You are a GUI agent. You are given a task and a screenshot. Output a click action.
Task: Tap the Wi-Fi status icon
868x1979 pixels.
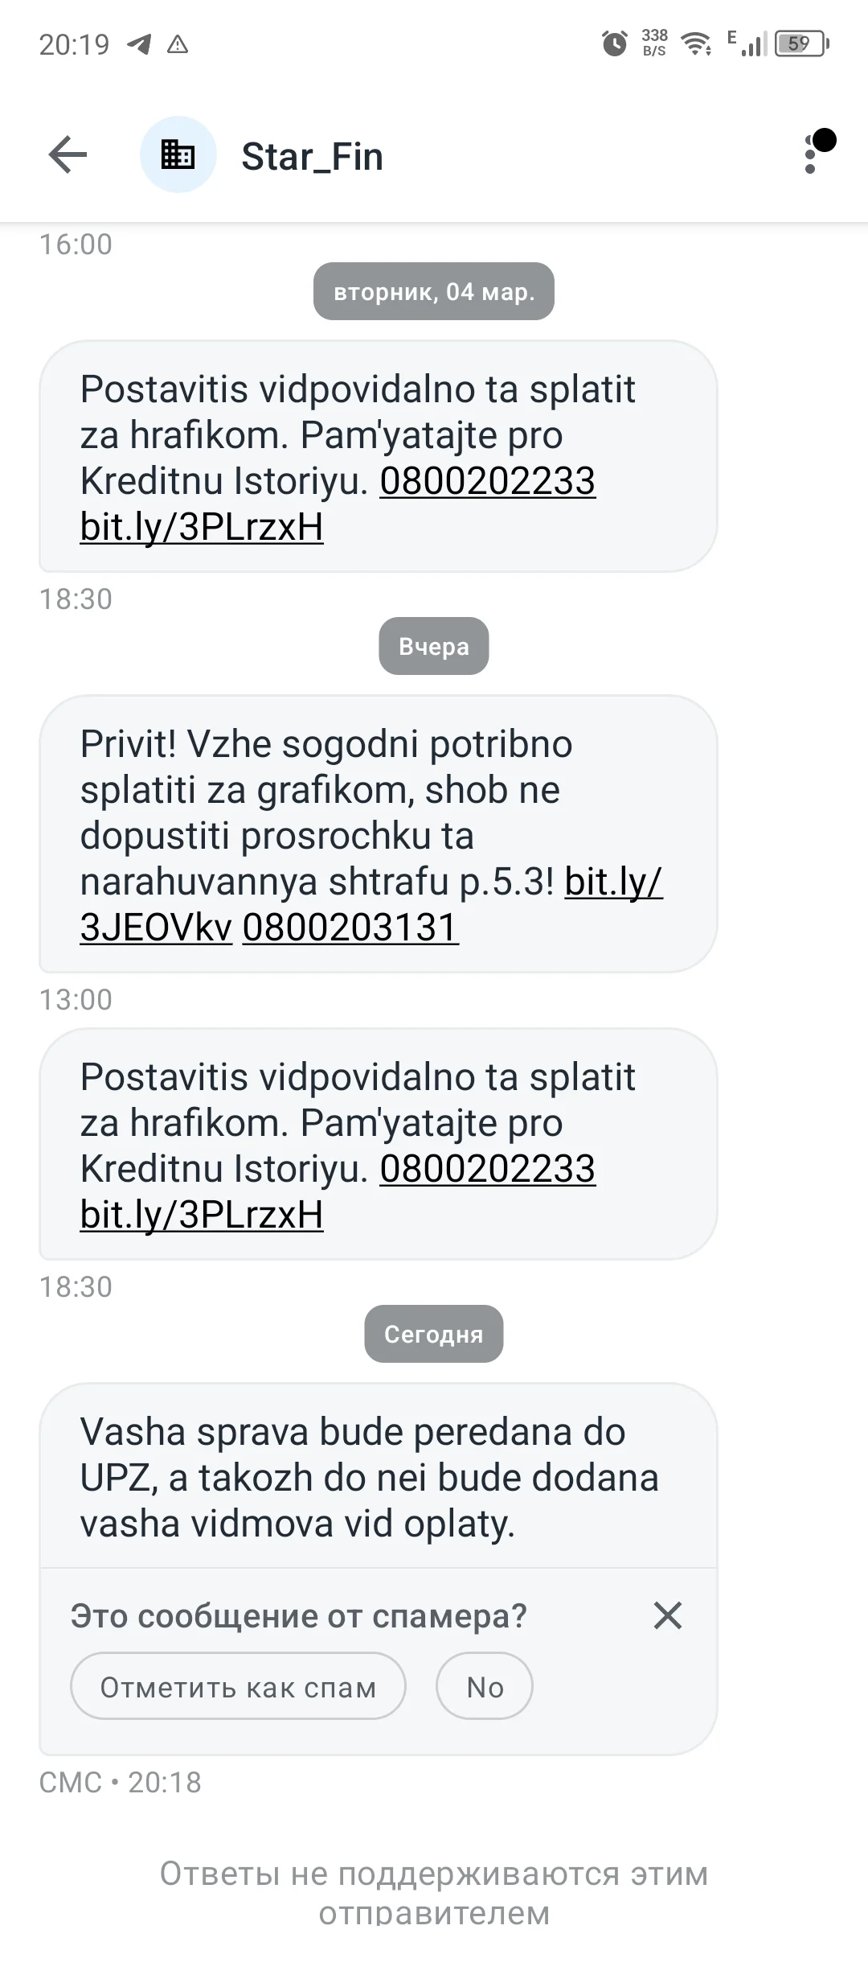[696, 43]
